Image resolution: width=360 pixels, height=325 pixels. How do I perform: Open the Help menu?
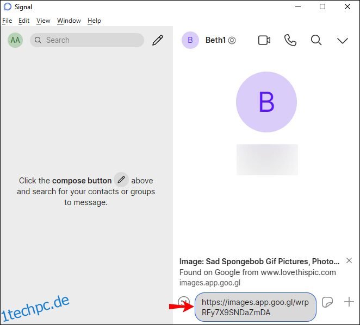(x=94, y=21)
